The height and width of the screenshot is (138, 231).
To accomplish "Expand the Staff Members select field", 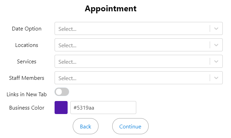I will click(132, 78).
